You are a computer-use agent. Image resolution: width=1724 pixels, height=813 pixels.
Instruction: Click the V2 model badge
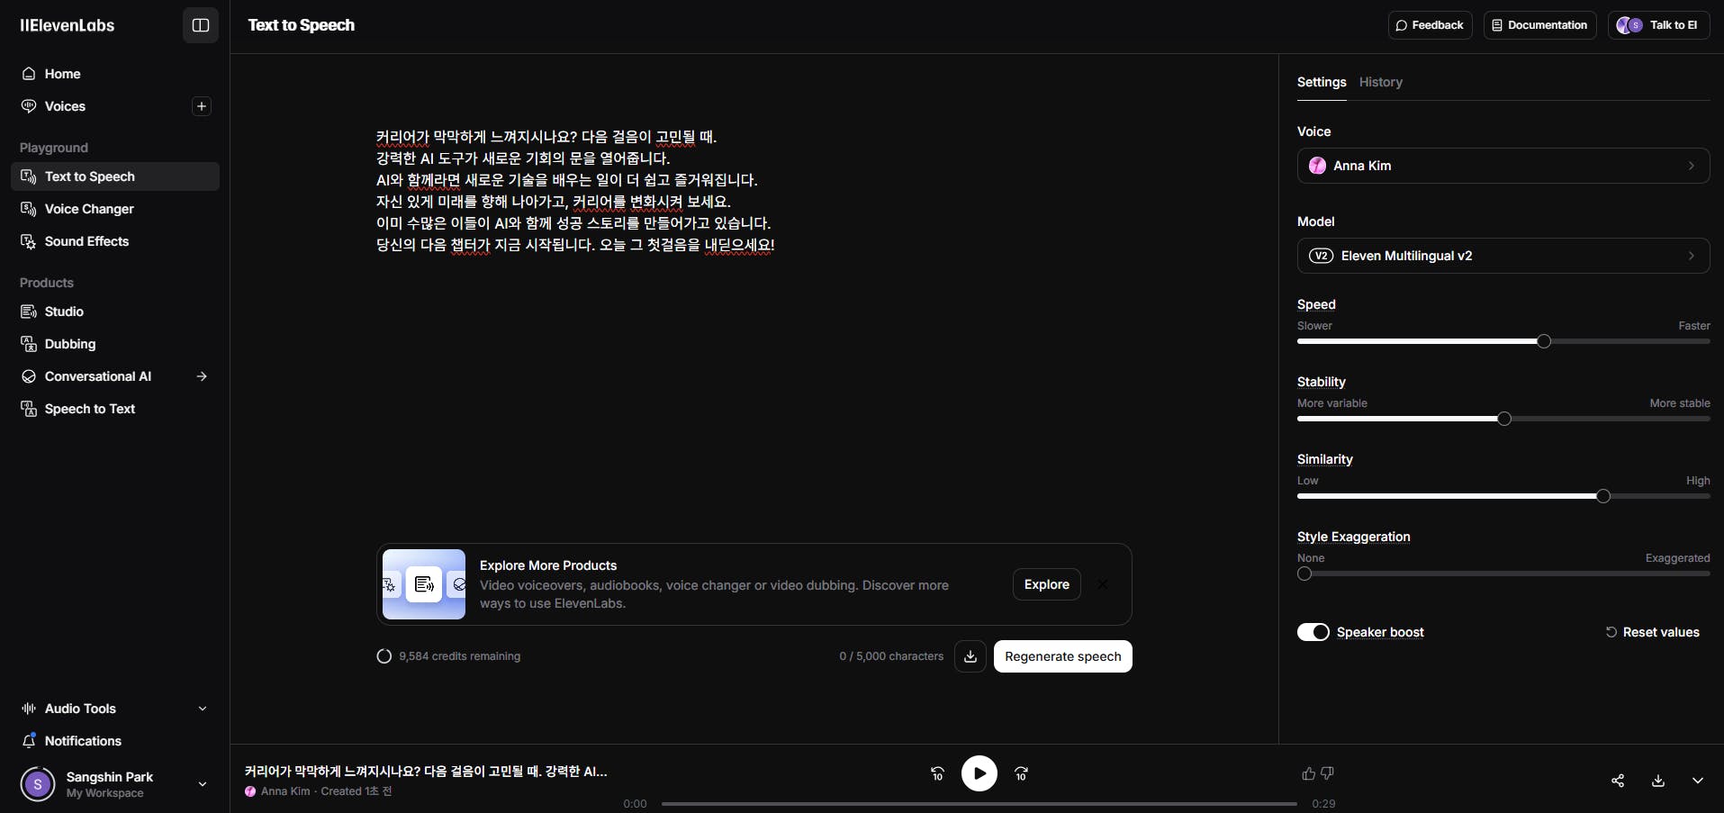[x=1321, y=256]
